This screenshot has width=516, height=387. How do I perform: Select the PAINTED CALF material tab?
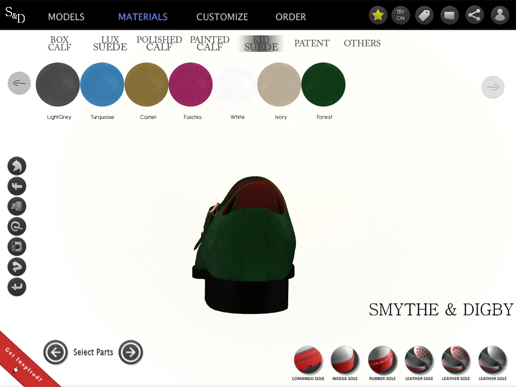point(210,43)
